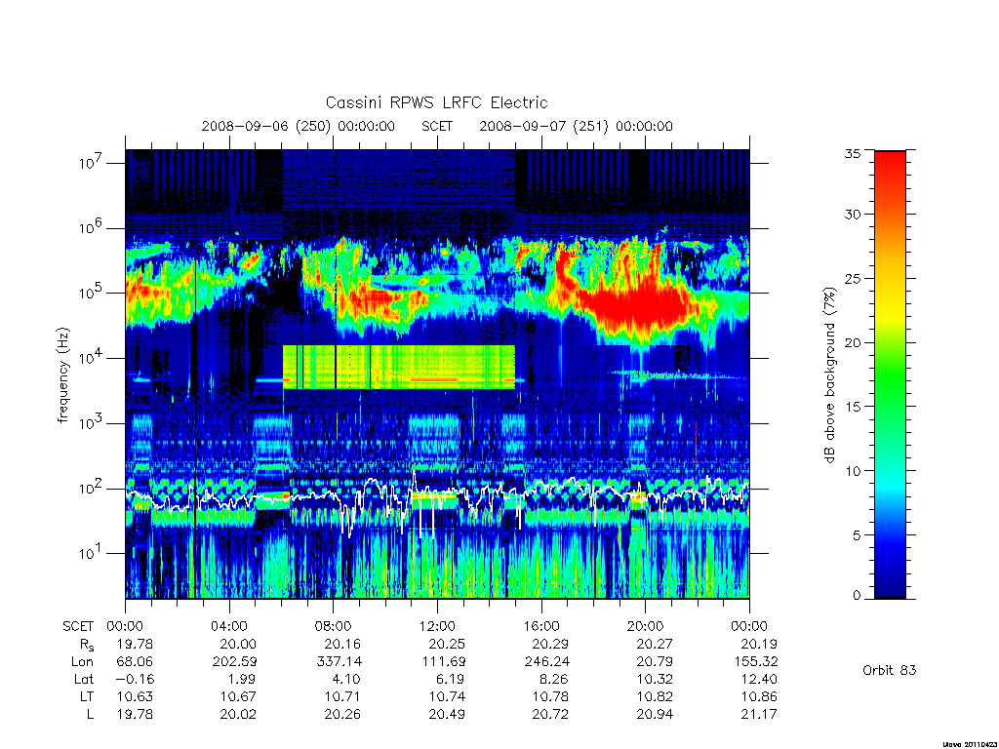Click the yellow-green rectangular band near 10^4 Hz
This screenshot has width=999, height=749.
coord(399,367)
